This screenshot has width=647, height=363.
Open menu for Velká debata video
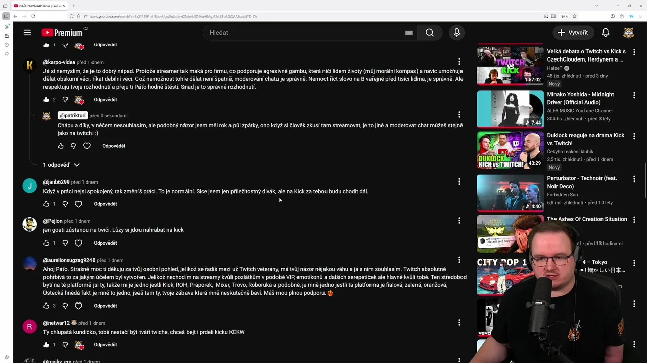coord(634,52)
